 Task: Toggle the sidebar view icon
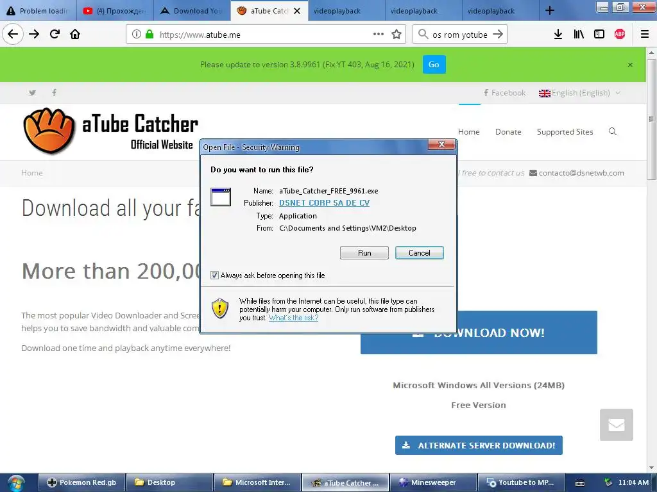point(599,35)
